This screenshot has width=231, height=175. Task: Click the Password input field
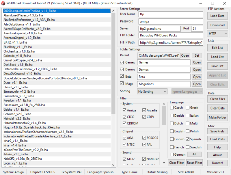[x=171, y=21]
